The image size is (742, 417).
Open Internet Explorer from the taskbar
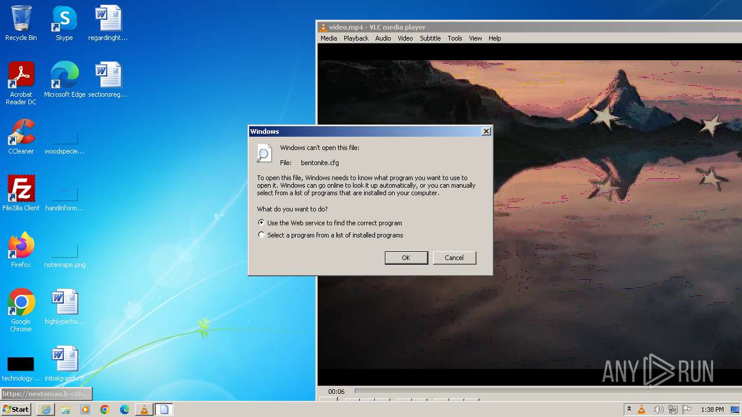46,409
